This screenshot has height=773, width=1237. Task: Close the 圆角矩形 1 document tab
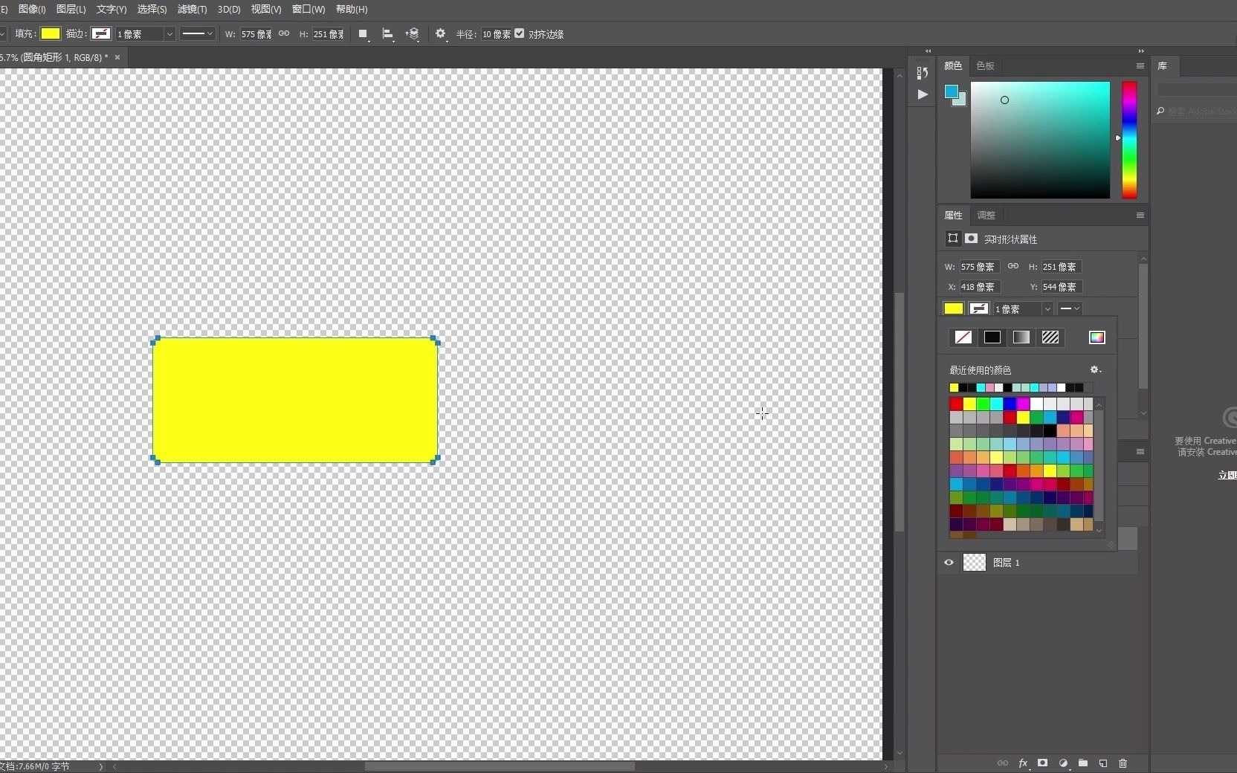click(x=117, y=57)
